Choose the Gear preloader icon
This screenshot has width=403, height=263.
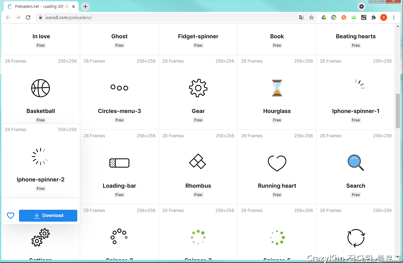[x=198, y=88]
